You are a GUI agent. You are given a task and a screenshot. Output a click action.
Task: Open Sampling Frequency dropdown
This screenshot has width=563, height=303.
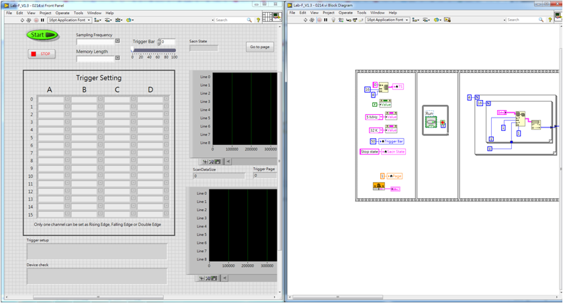point(118,41)
